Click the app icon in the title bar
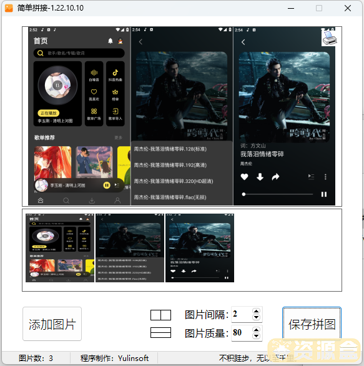The width and height of the screenshot is (364, 366). tap(9, 8)
